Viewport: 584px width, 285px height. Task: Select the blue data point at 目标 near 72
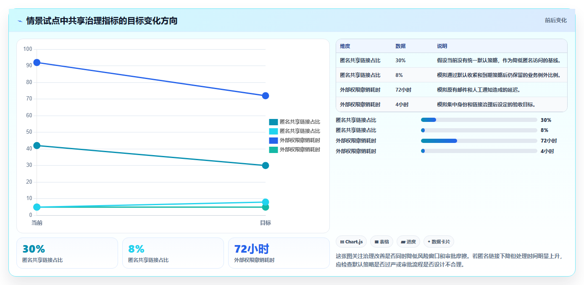click(x=266, y=96)
